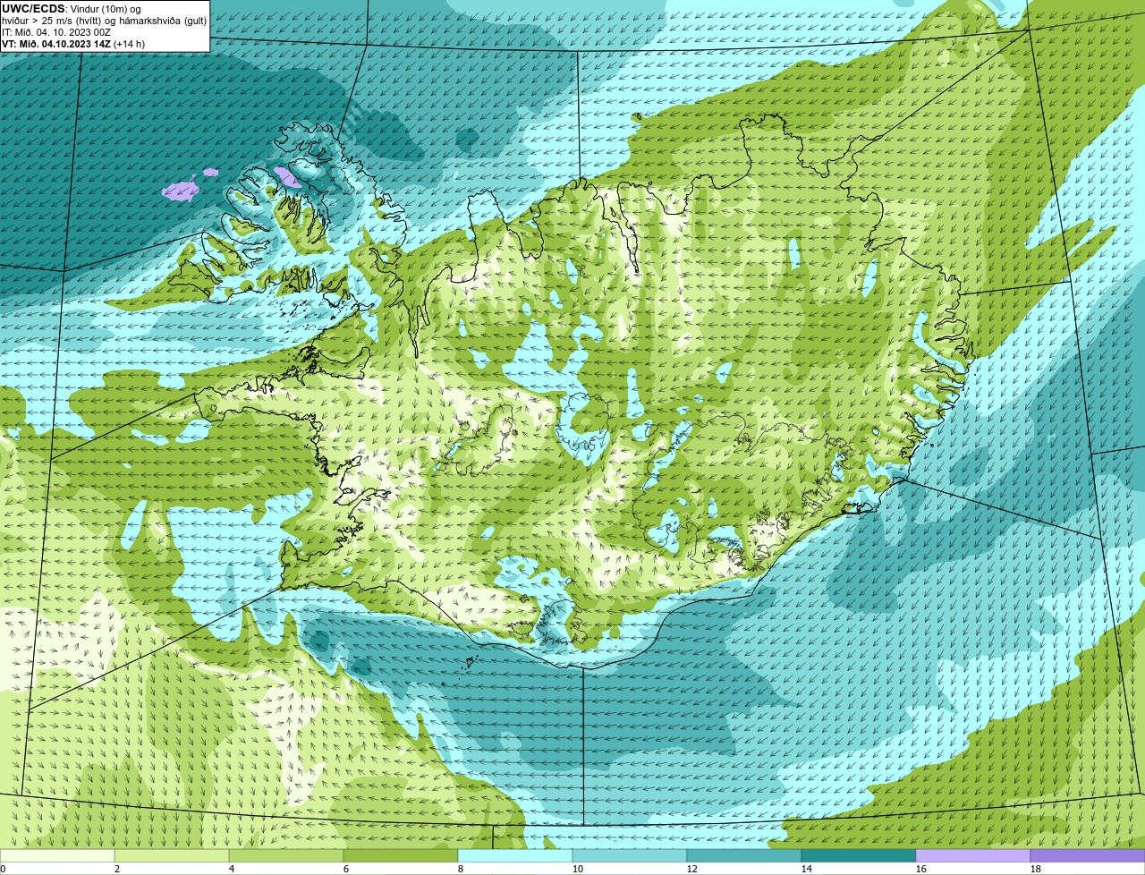Click the legend value '6'

click(x=346, y=869)
